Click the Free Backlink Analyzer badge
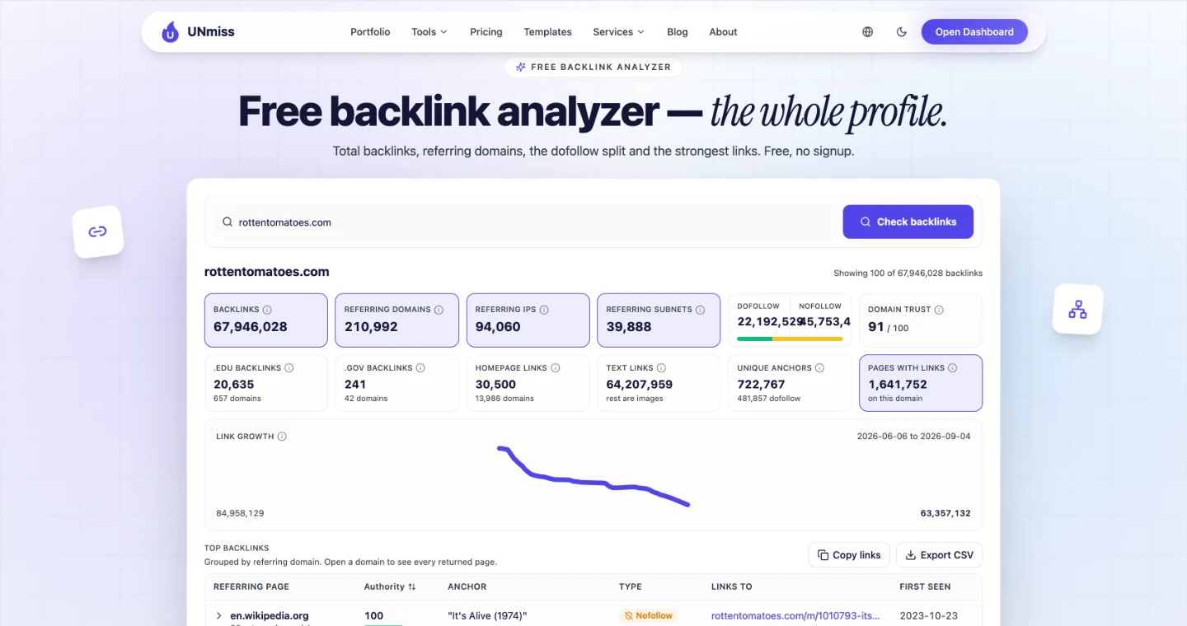Image resolution: width=1187 pixels, height=626 pixels. tap(593, 67)
